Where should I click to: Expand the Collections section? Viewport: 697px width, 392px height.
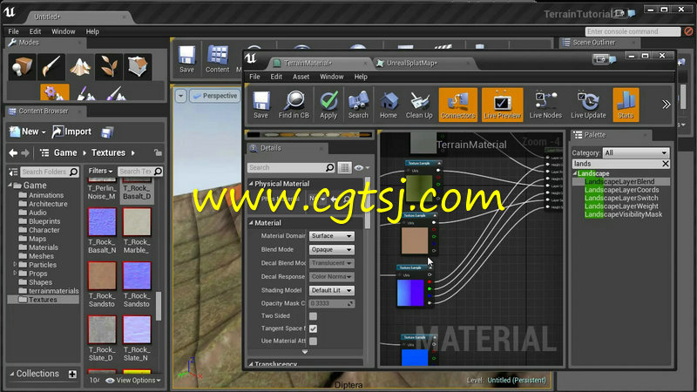point(12,374)
